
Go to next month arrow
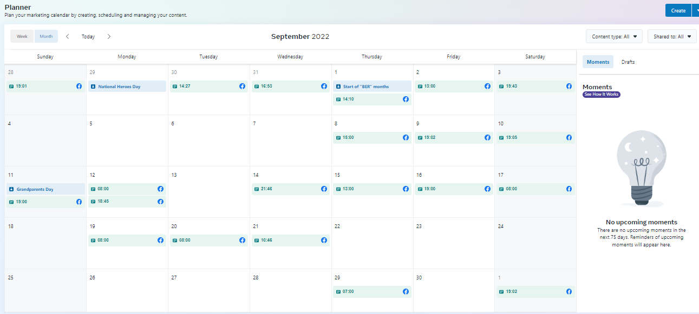109,36
